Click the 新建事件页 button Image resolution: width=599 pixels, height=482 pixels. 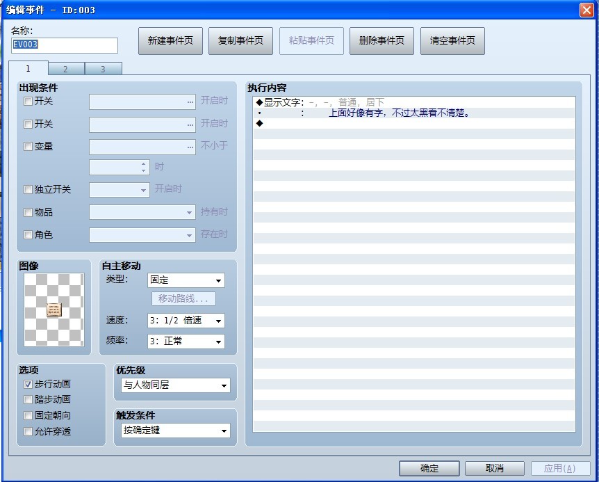pos(170,41)
